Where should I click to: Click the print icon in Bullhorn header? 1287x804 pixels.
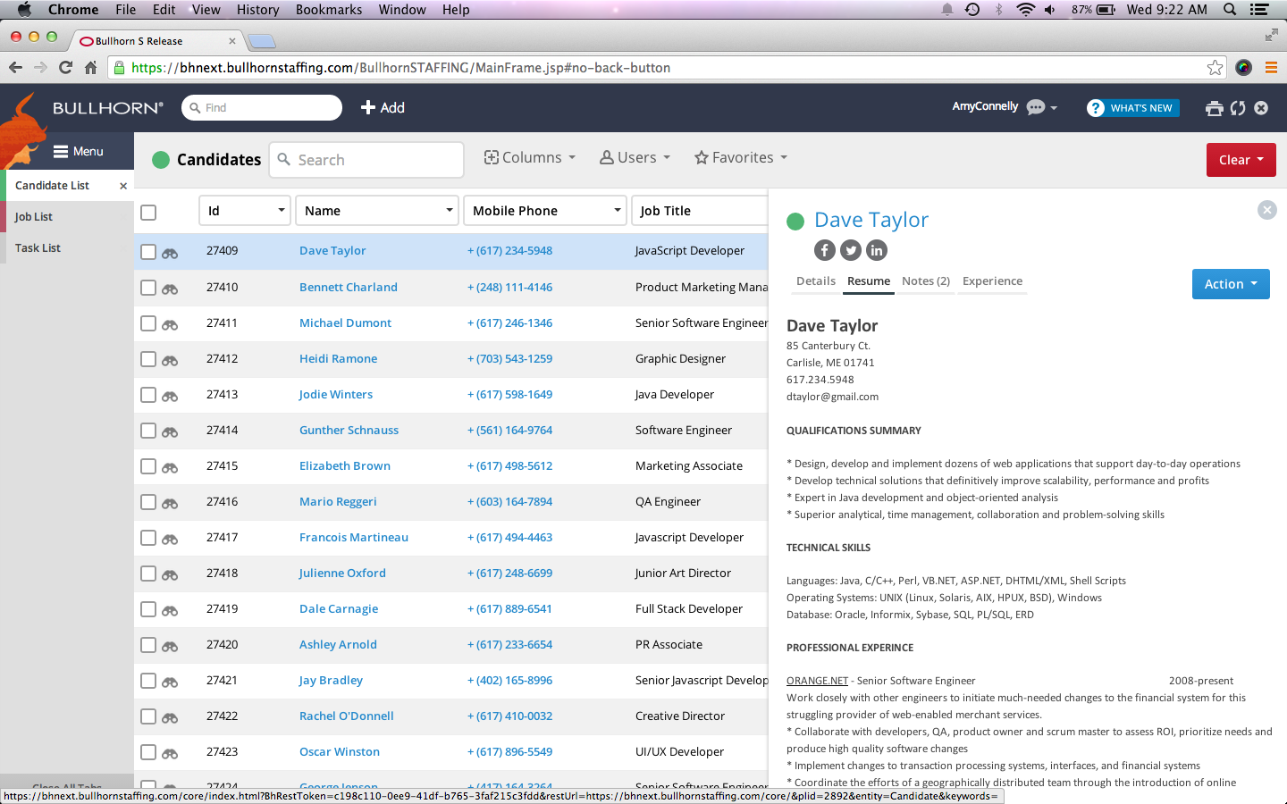tap(1214, 108)
